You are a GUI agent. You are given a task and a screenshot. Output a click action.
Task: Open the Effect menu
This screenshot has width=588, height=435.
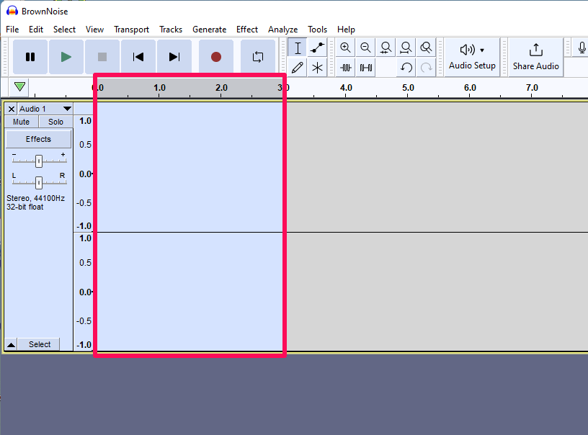[247, 30]
